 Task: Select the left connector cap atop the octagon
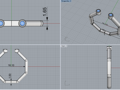point(5,51)
